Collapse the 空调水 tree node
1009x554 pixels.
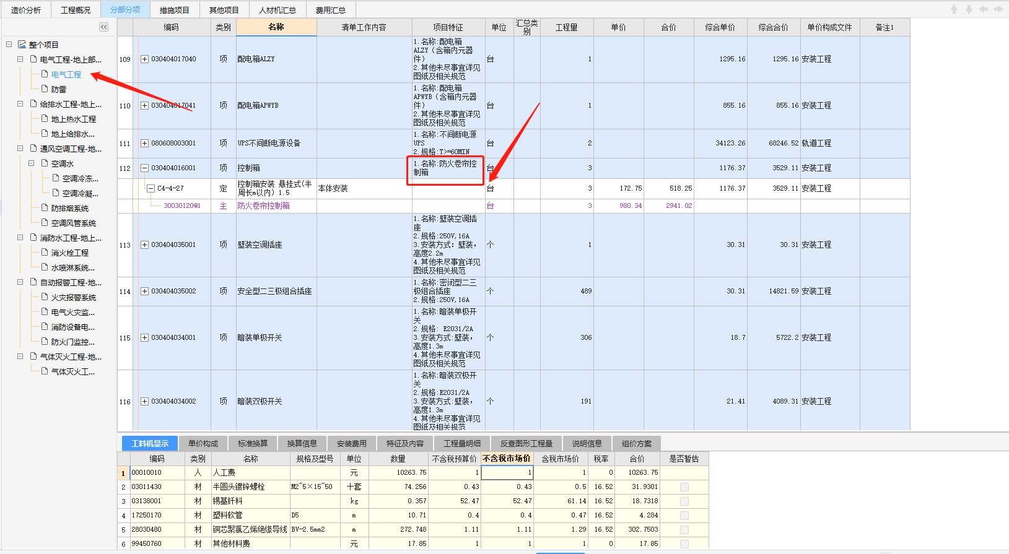31,163
